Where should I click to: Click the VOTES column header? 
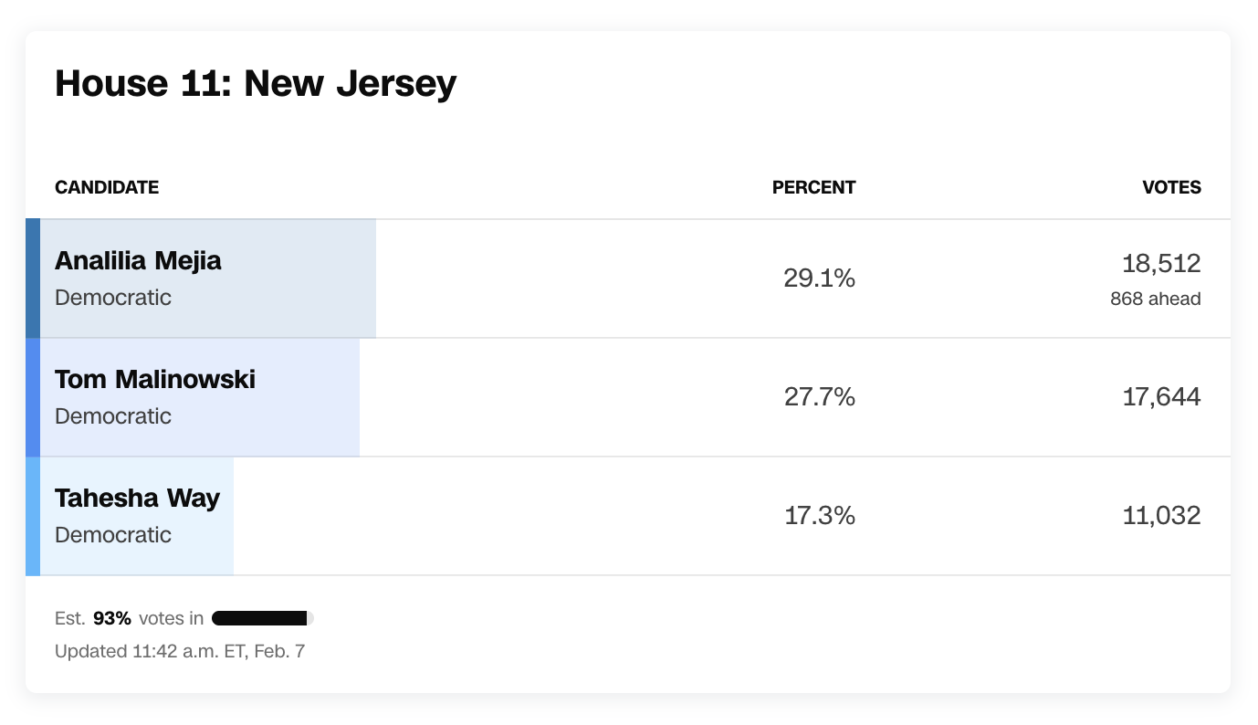pos(1171,187)
